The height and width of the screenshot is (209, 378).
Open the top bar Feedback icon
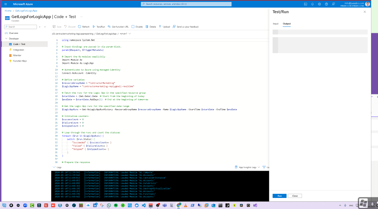click(333, 4)
